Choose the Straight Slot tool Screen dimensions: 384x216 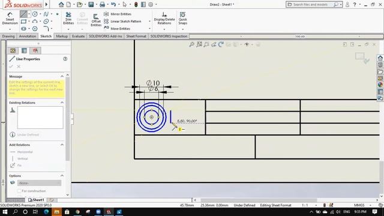(23, 29)
